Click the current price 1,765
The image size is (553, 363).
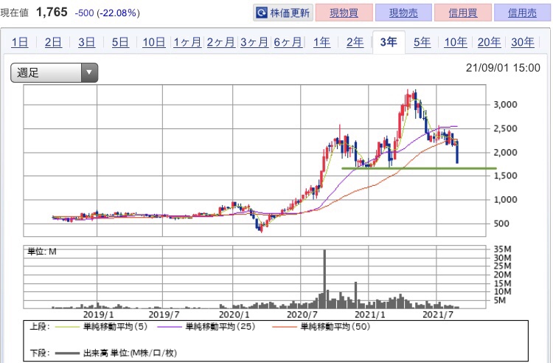click(x=52, y=13)
